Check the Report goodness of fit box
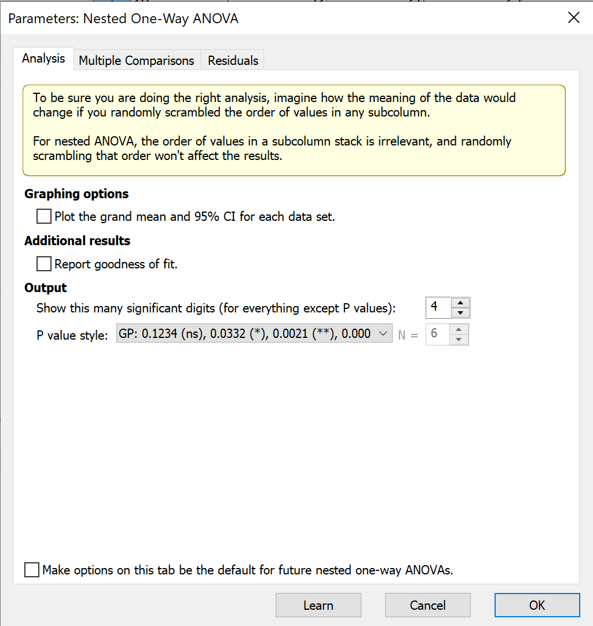 pos(44,264)
